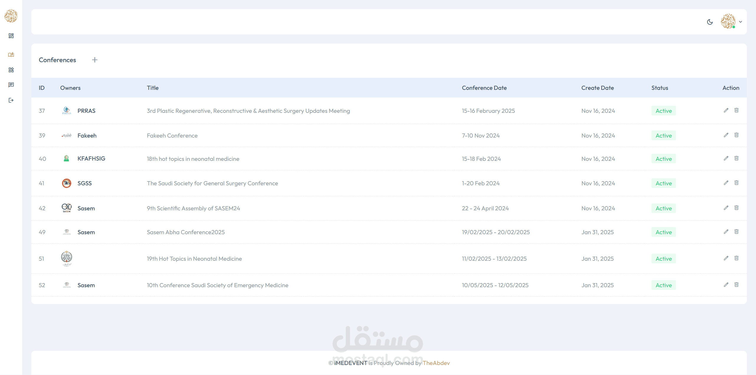This screenshot has height=375, width=756.
Task: Delete the SGSS conference row
Action: click(x=737, y=183)
